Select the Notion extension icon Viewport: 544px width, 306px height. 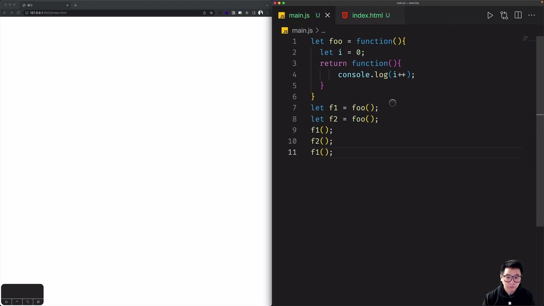[x=233, y=13]
